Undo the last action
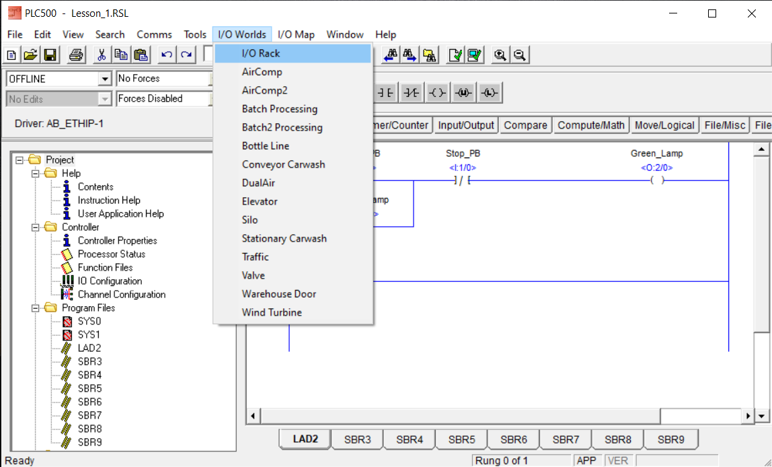 [167, 55]
